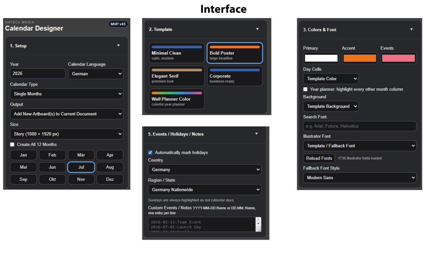This screenshot has width=447, height=263.
Task: Open the Output dropdown
Action: pos(67,114)
